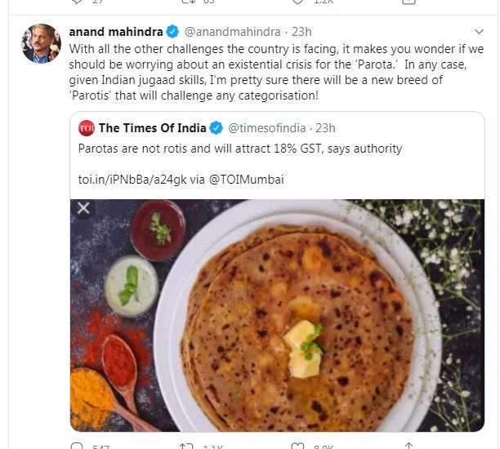
Task: Open the @timesofindia handle
Action: click(267, 128)
